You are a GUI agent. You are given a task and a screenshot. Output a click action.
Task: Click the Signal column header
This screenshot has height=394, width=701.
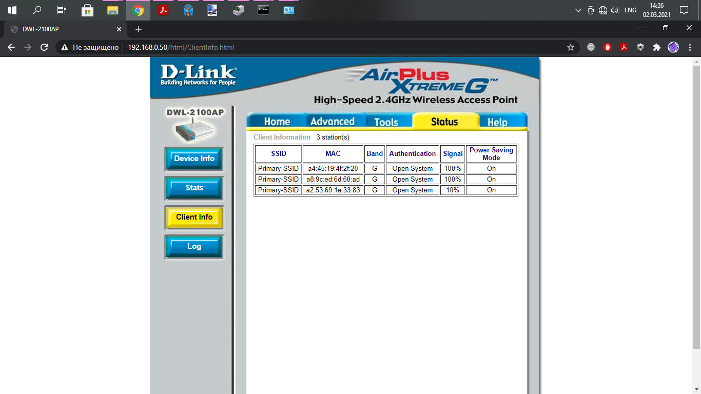pos(453,153)
